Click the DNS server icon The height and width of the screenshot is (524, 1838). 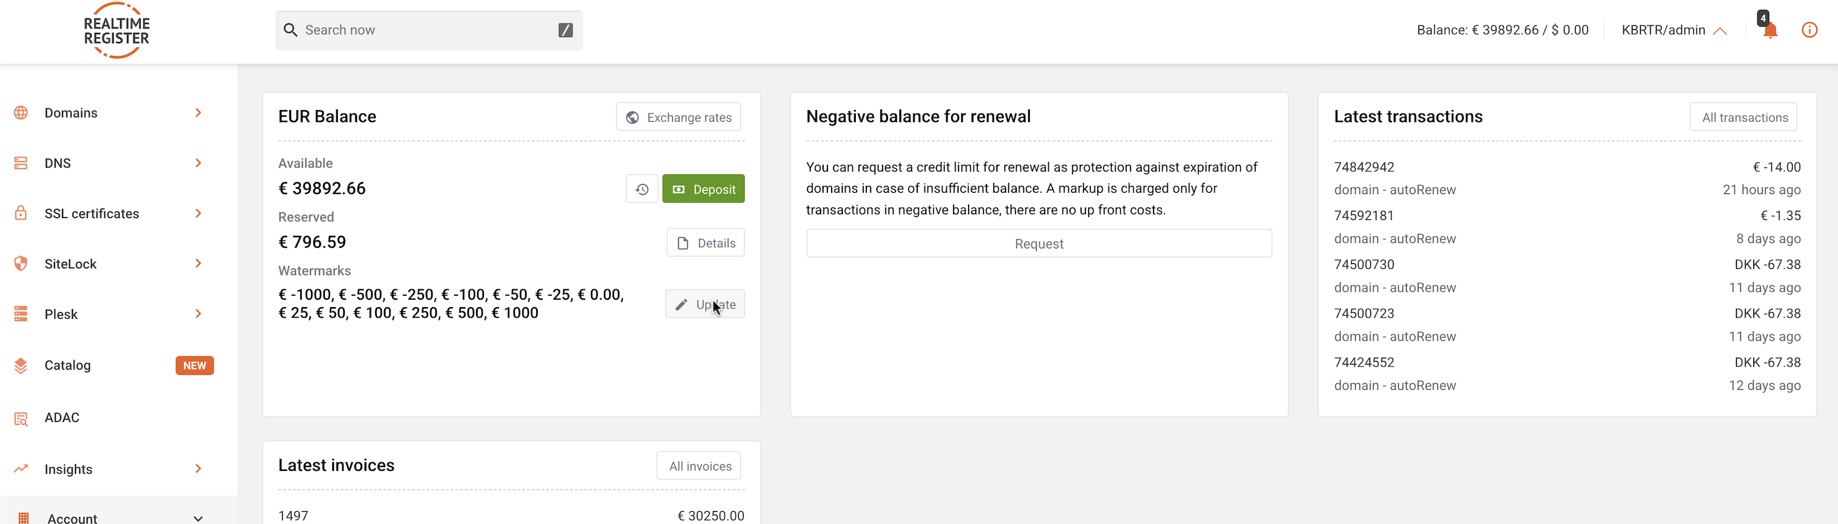pos(20,163)
